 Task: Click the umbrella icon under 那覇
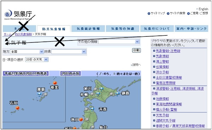pos(40,95)
